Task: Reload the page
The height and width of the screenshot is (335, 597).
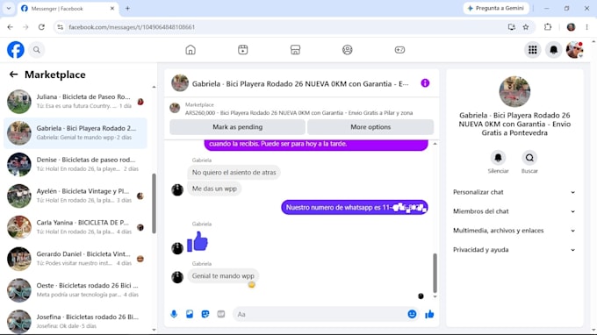Action: 41,27
